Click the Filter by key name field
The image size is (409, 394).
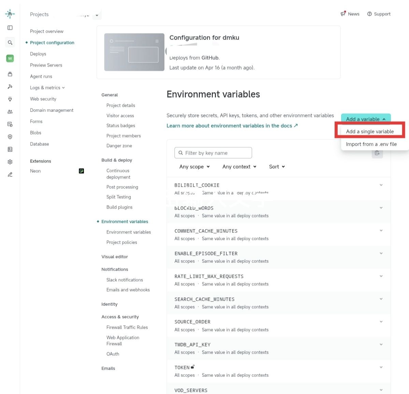tap(213, 153)
